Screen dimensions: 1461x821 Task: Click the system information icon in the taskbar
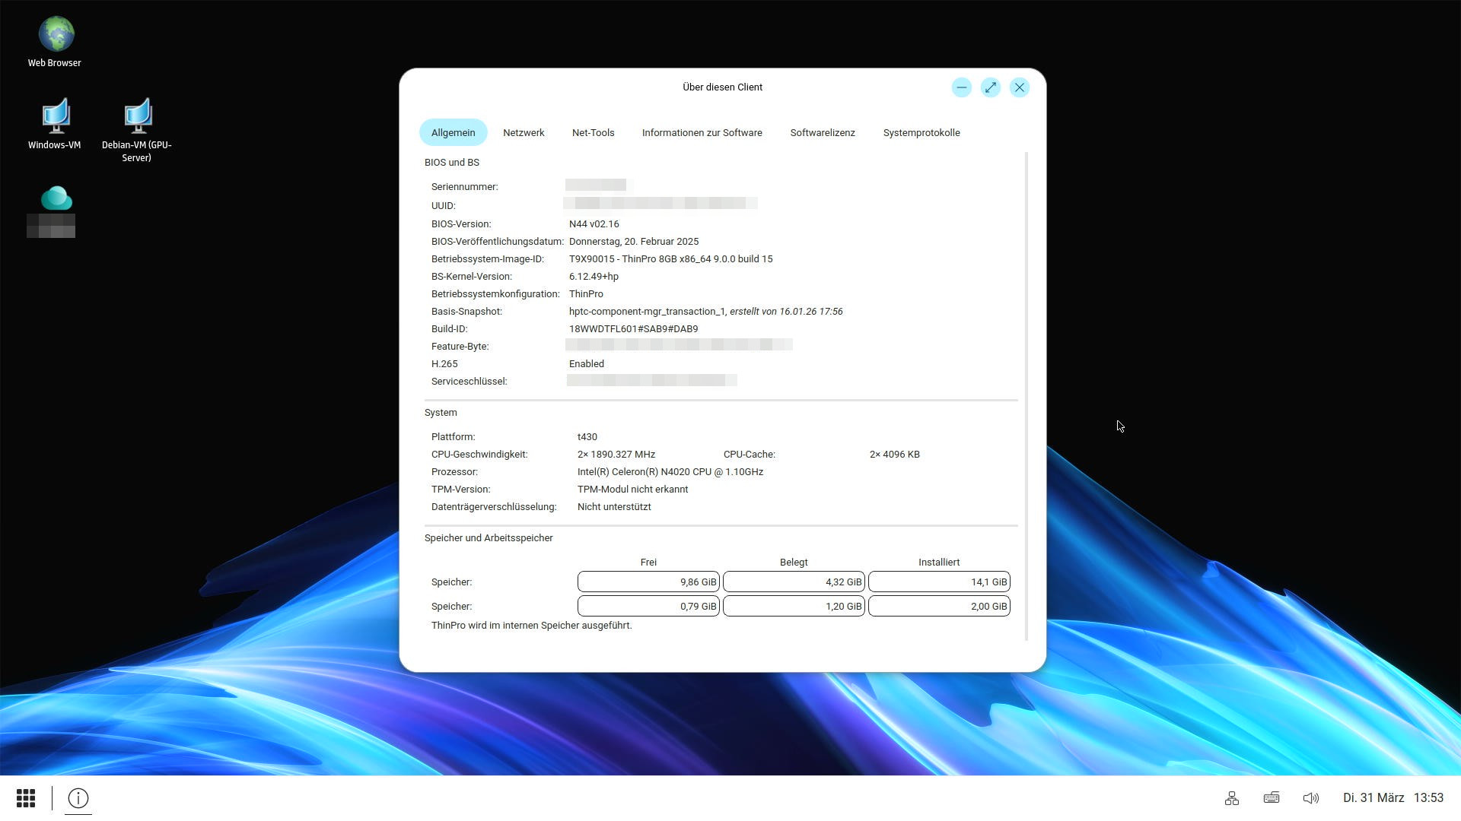pos(77,797)
